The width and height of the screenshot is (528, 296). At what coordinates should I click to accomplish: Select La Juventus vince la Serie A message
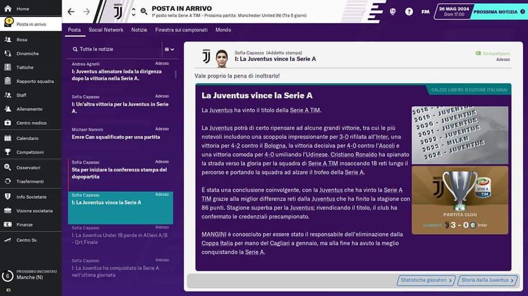pos(120,208)
